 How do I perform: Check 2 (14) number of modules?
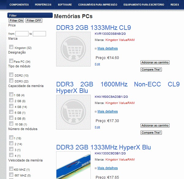click(11, 143)
